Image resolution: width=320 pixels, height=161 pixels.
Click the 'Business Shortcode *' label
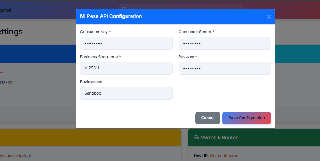click(100, 57)
